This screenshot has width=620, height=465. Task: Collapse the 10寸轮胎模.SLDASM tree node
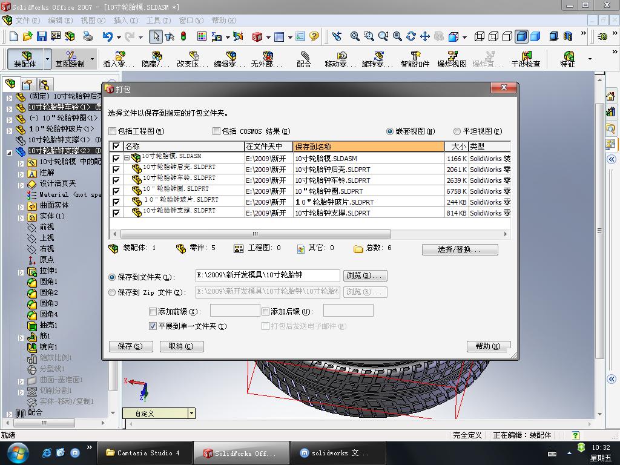[127, 158]
